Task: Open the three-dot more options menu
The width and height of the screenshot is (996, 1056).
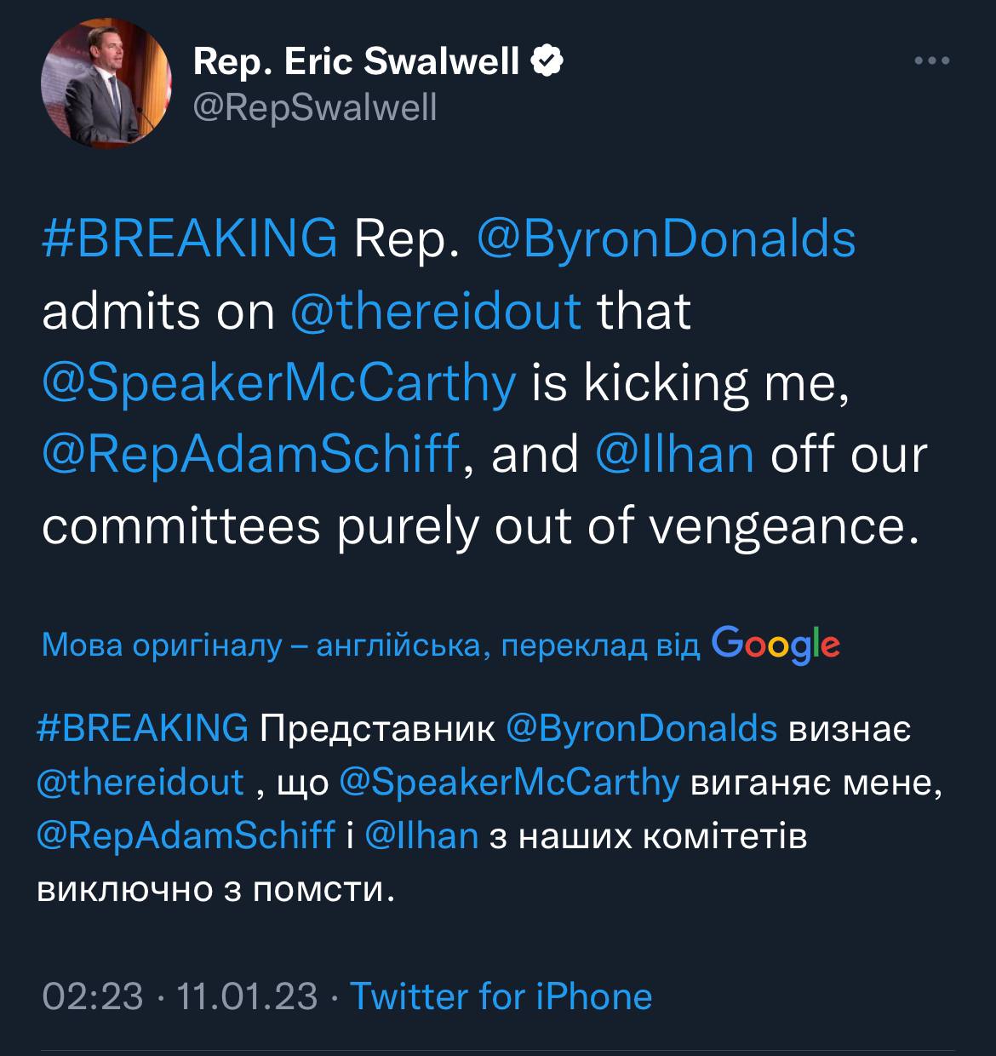Action: pyautogui.click(x=931, y=61)
